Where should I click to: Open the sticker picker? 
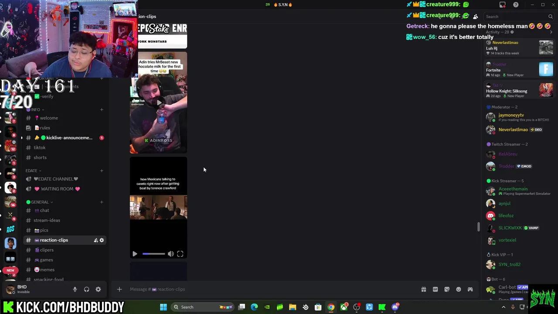447,289
